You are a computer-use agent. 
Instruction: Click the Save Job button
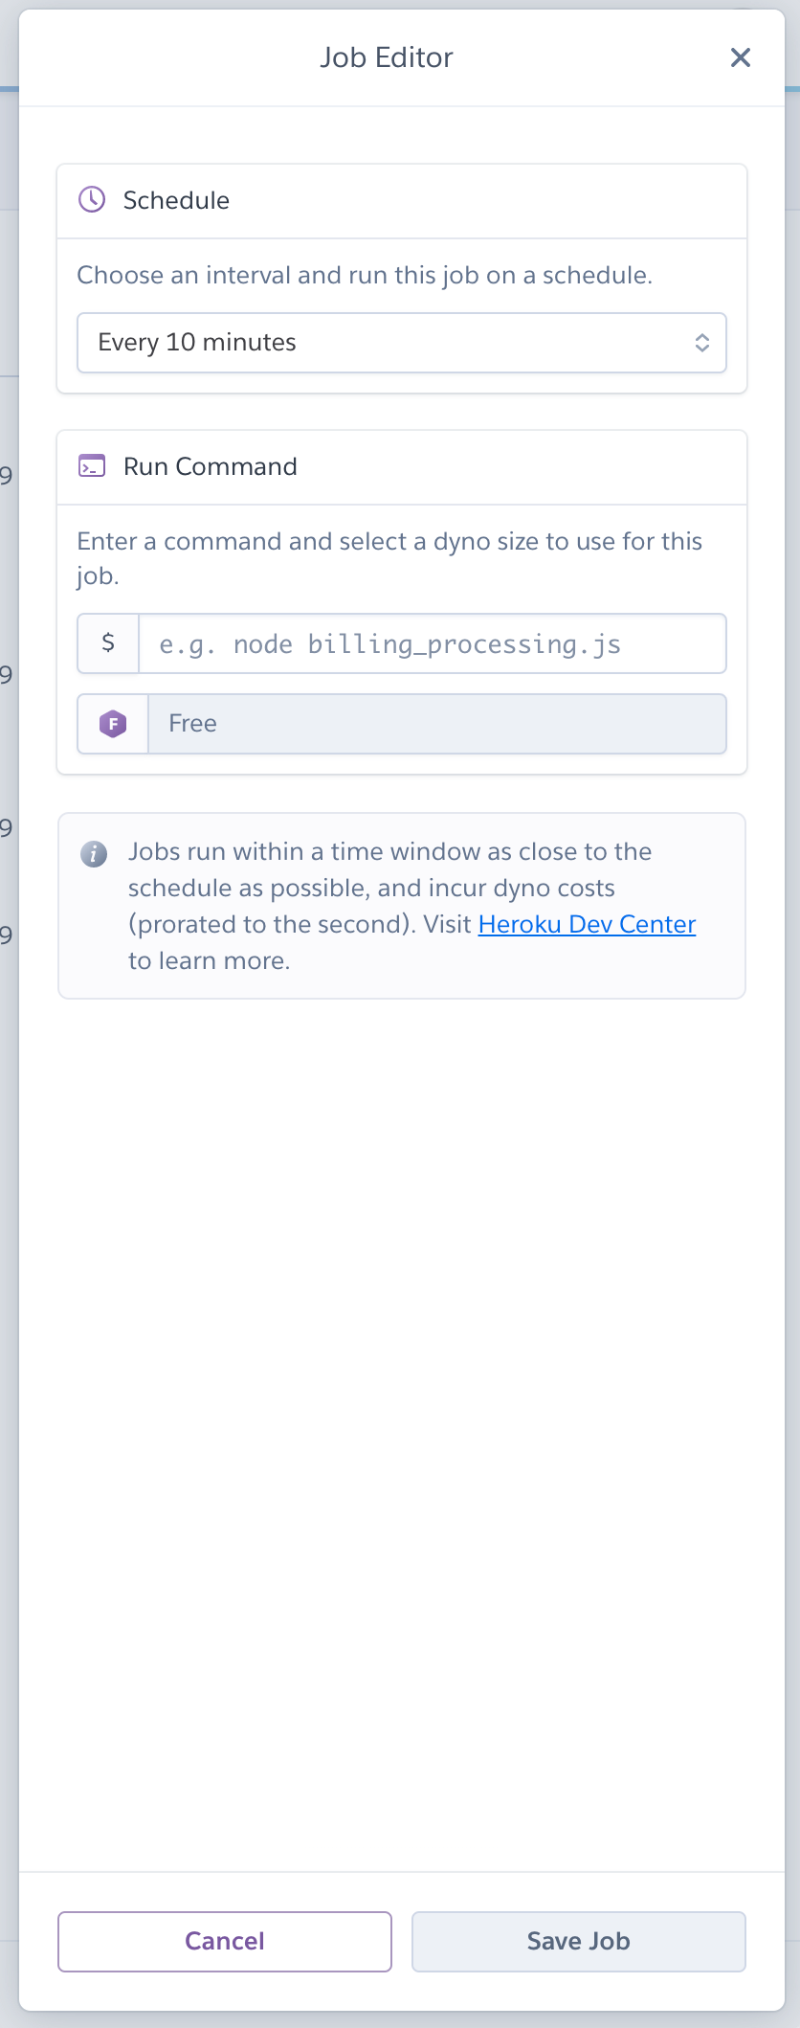pyautogui.click(x=578, y=1941)
